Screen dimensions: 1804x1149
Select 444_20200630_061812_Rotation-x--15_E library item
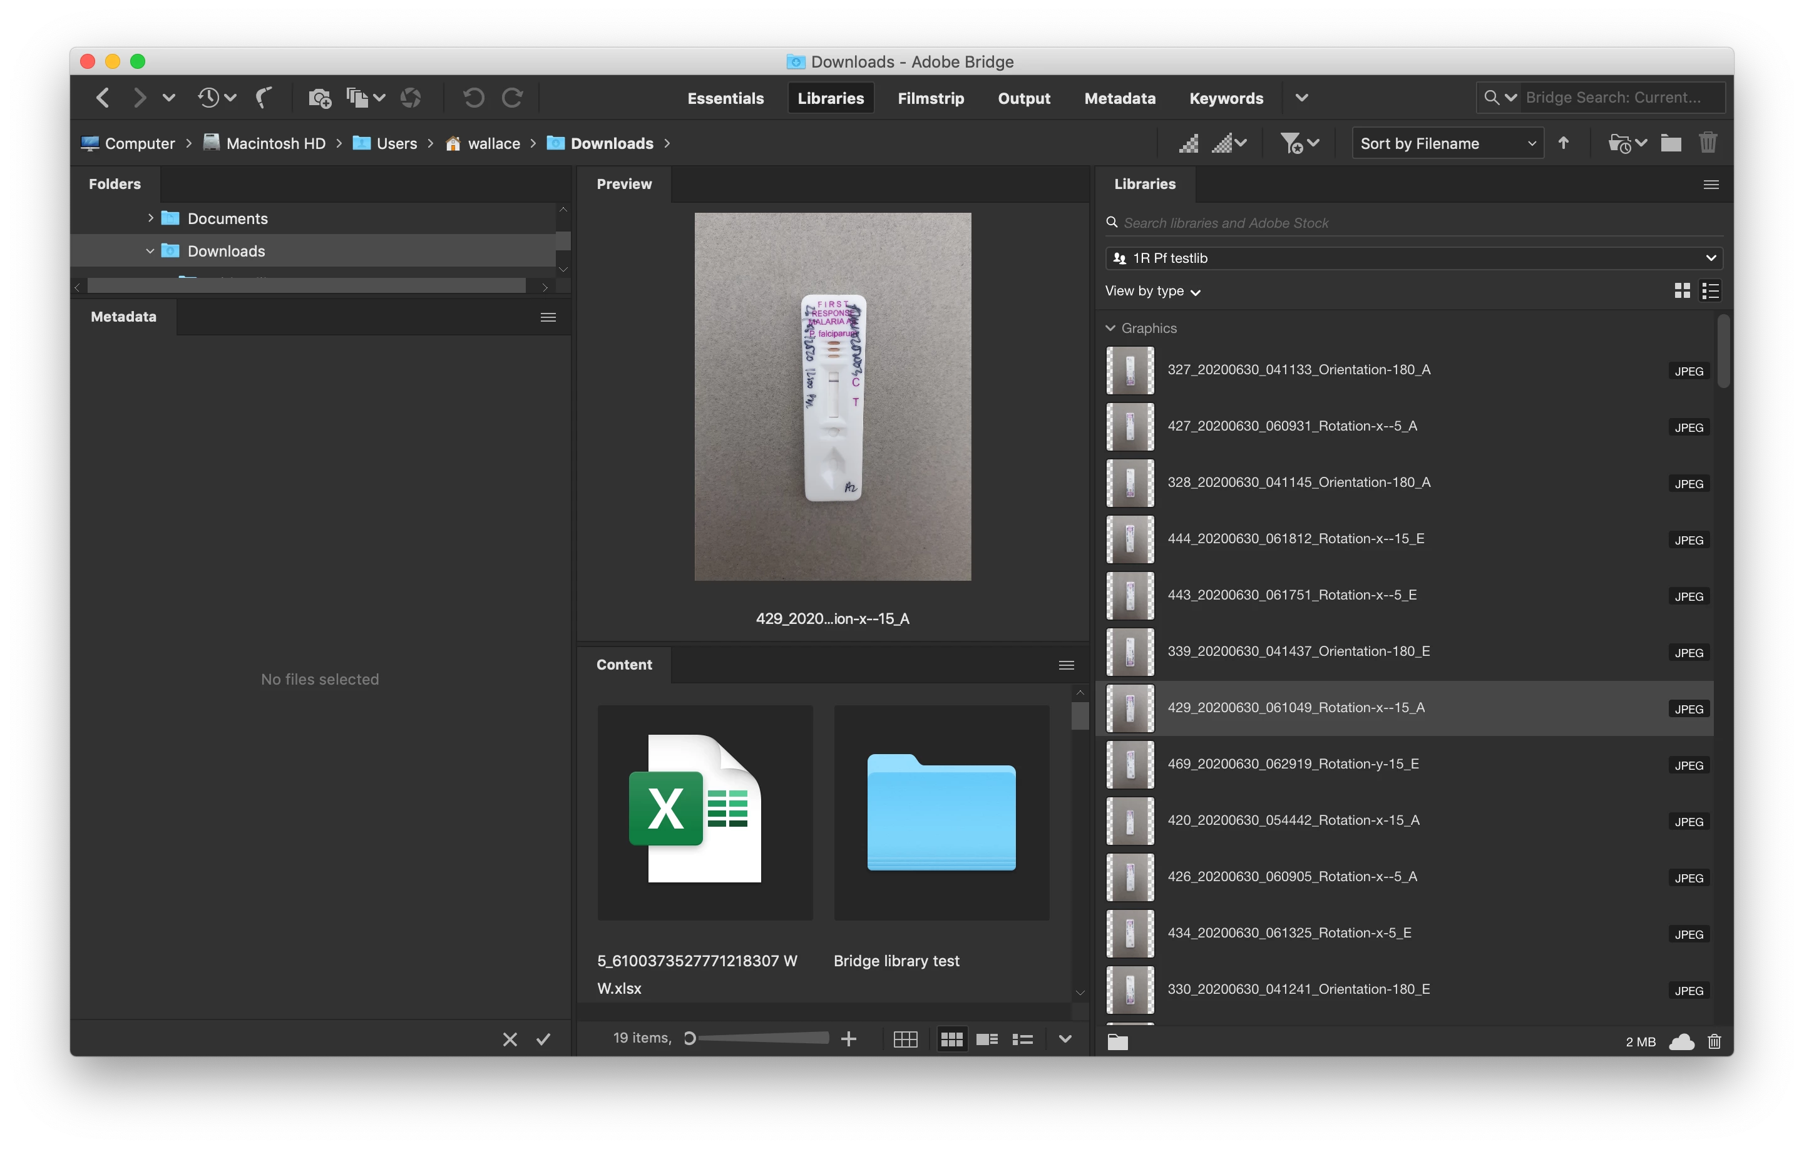(x=1295, y=539)
